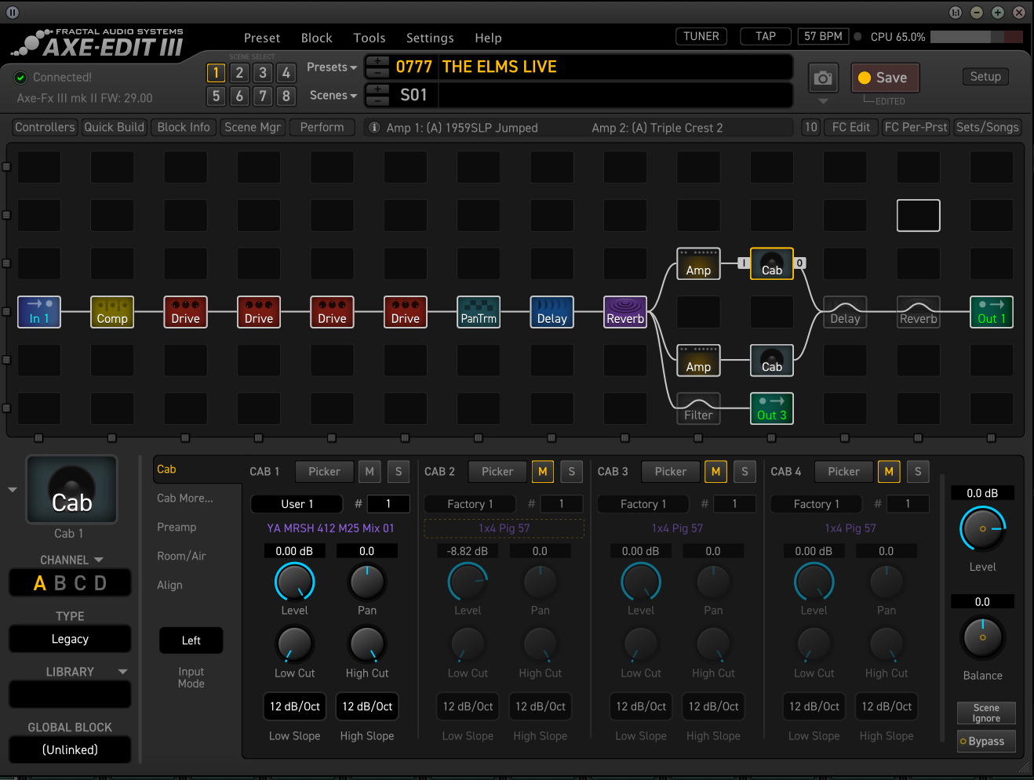Screen dimensions: 1034x780
Task: Open the CAB 1 Picker
Action: point(324,471)
